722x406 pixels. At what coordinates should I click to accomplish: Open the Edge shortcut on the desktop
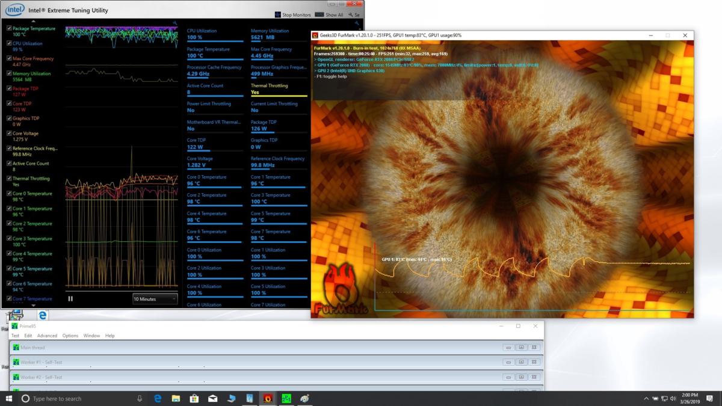pyautogui.click(x=43, y=315)
